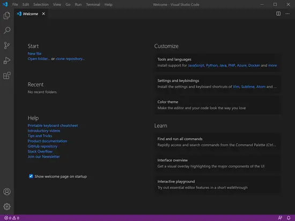
Task: Open the Color theme card
Action: [x=218, y=105]
